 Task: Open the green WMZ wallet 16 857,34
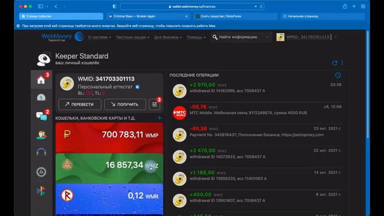click(x=109, y=169)
